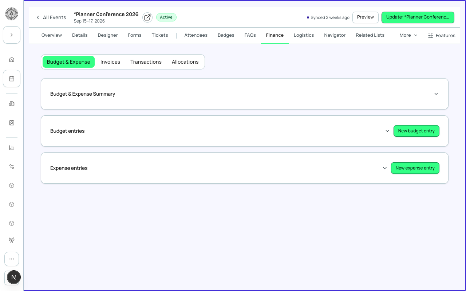Image resolution: width=466 pixels, height=291 pixels.
Task: Expand the sidebar with the arrow button
Action: (12, 35)
